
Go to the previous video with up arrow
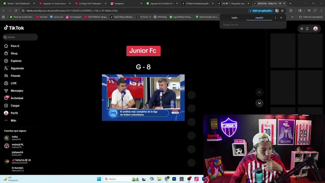click(259, 92)
